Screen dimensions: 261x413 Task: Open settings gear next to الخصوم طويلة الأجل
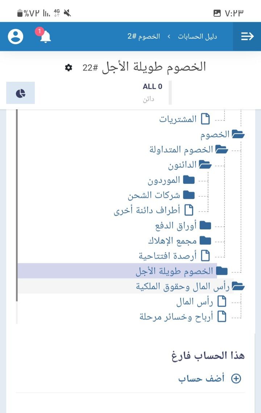[x=69, y=68]
